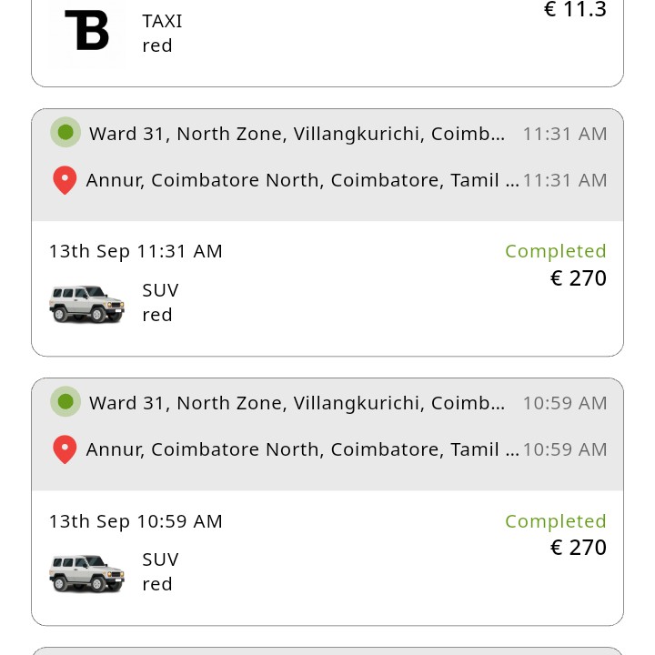Viewport: 655px width, 655px height.
Task: Click green pickup dot on 10:59 AM ride
Action: tap(65, 402)
